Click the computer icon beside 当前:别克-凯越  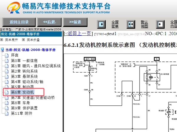click(x=2, y=50)
